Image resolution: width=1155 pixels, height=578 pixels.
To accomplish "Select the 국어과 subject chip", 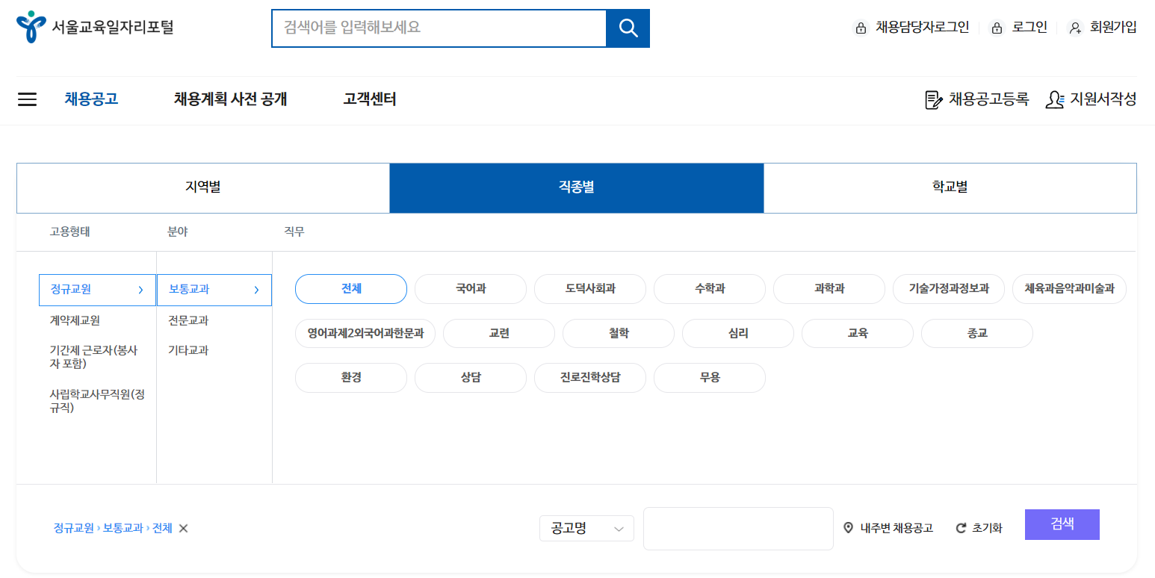I will point(471,289).
